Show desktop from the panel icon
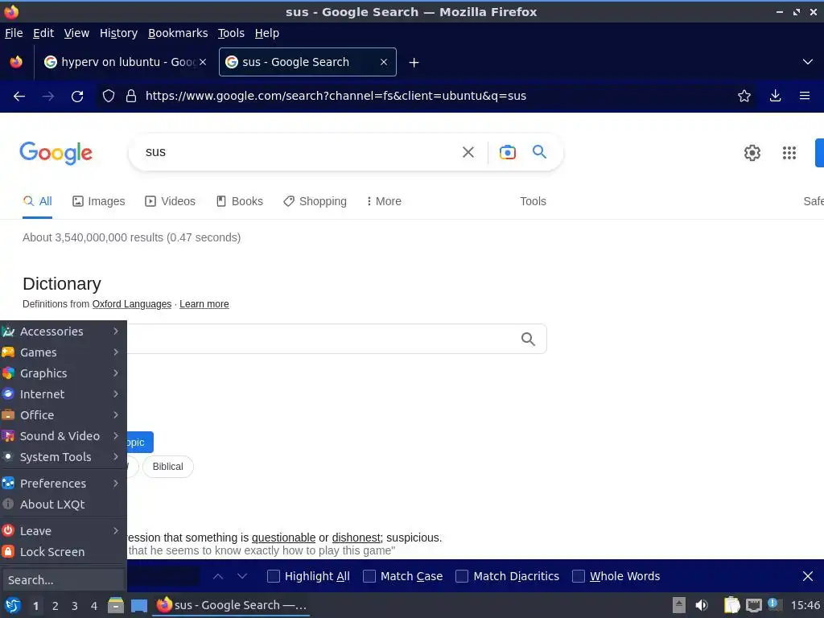The width and height of the screenshot is (824, 618). [138, 605]
